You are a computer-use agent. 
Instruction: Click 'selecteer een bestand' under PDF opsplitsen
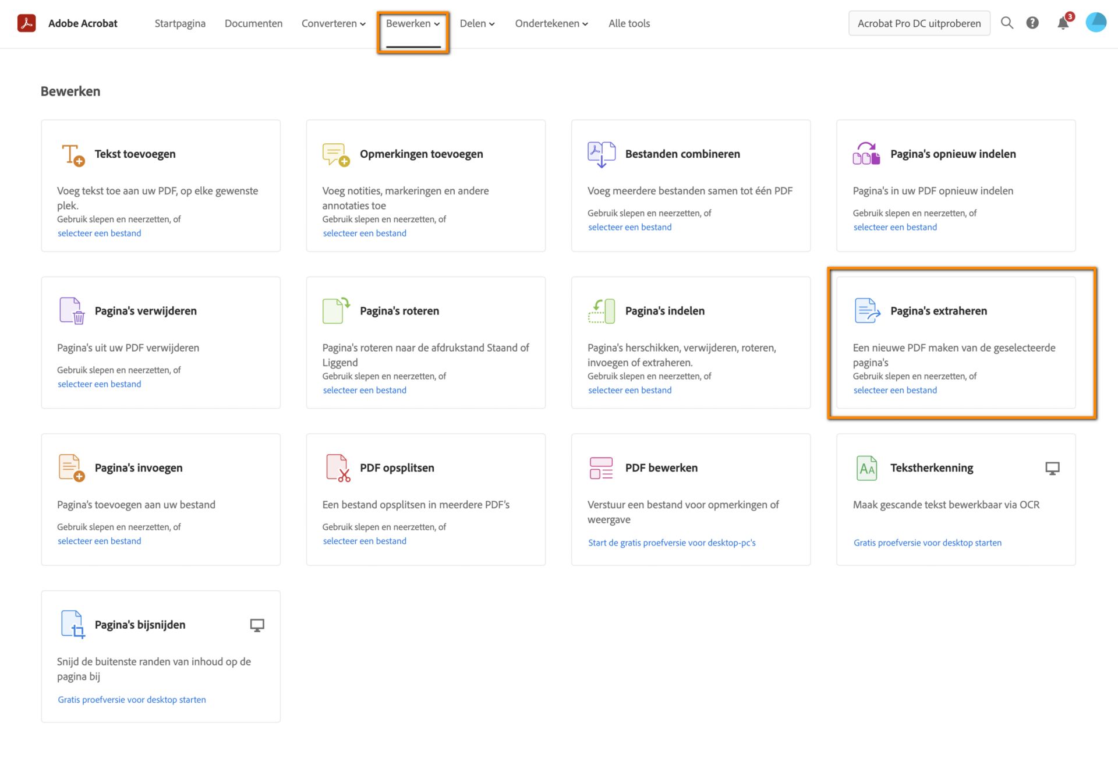365,541
